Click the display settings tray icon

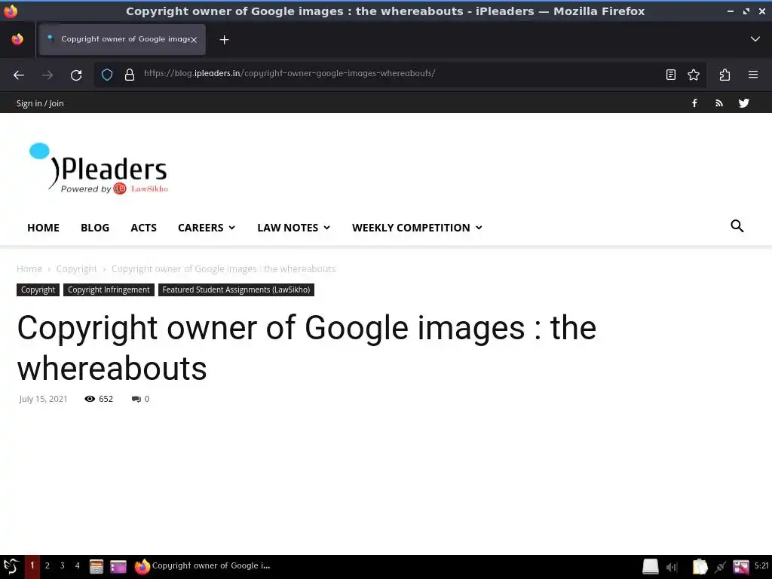(740, 567)
